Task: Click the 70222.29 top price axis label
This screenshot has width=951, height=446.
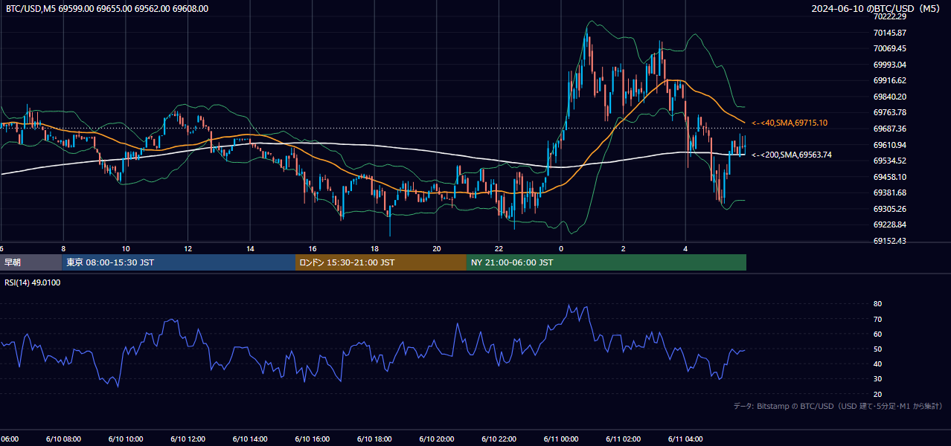Action: [x=889, y=16]
